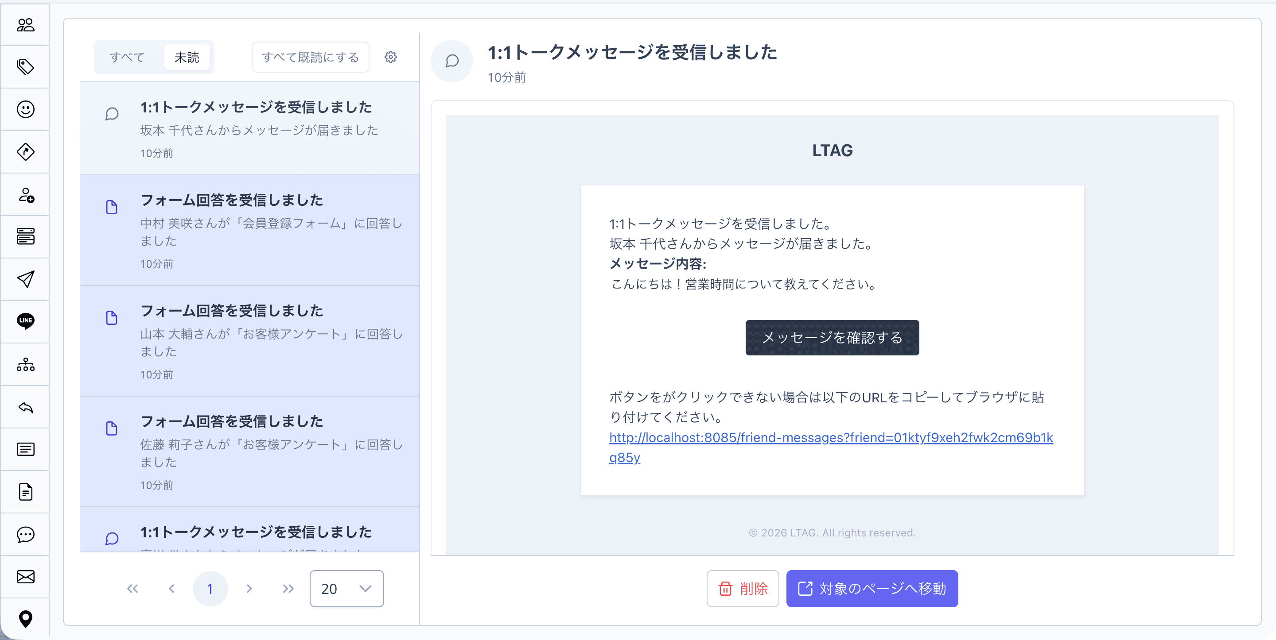Viewport: 1276px width, 640px height.
Task: Open the envelope mail sidebar icon
Action: click(x=25, y=577)
